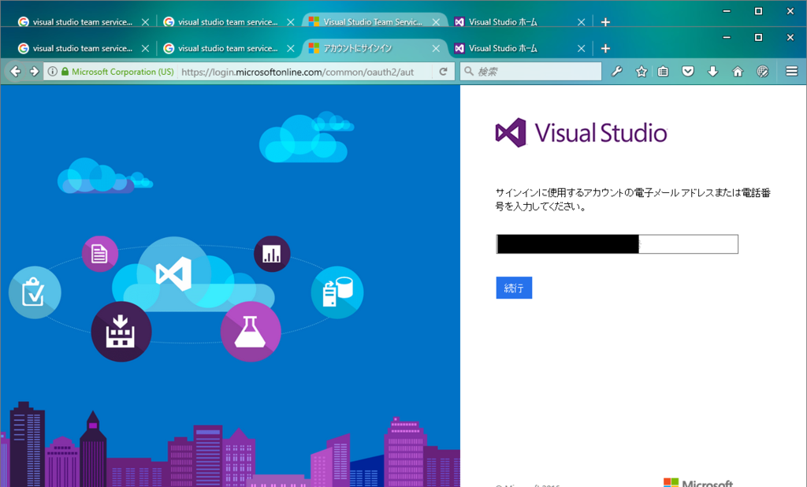Screen dimensions: 807x487
Task: Click the 続行 continue button
Action: coord(514,288)
